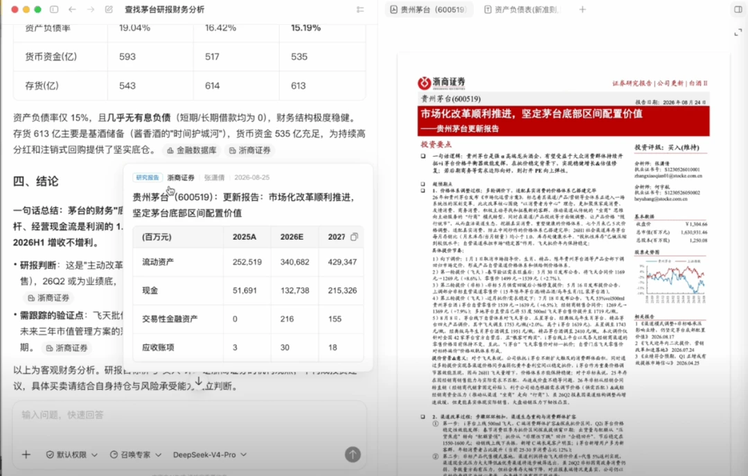Jump to the bottom with the down arrow button
Screen dimensions: 748x476
coord(199,382)
